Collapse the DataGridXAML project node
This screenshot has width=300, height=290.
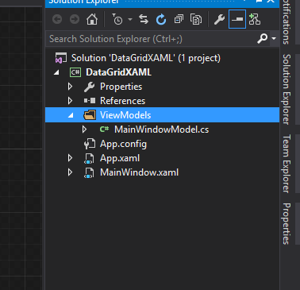tap(56, 72)
